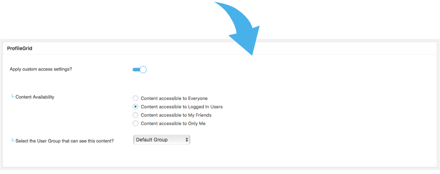Click the ProfileGrid panel title
This screenshot has height=174, width=440.
20,48
